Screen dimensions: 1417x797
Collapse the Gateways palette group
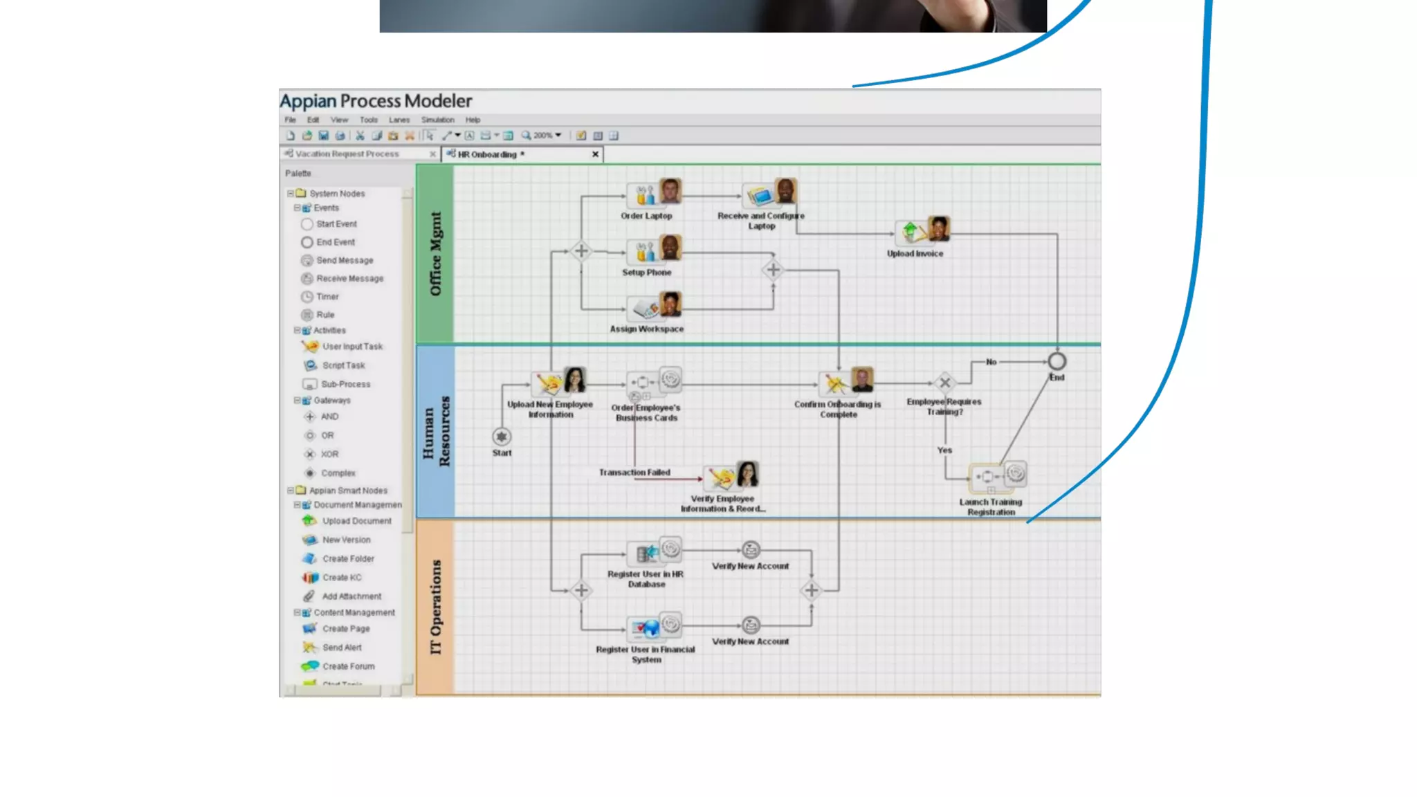[x=298, y=401]
